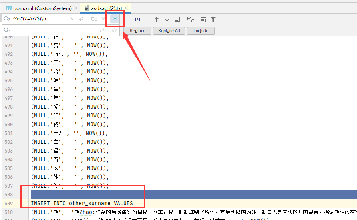Toggle the Regex search option
This screenshot has width=357, height=220.
(115, 19)
